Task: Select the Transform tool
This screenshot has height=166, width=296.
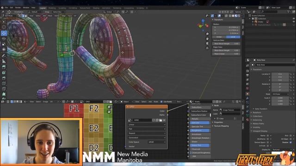Action: (4, 49)
